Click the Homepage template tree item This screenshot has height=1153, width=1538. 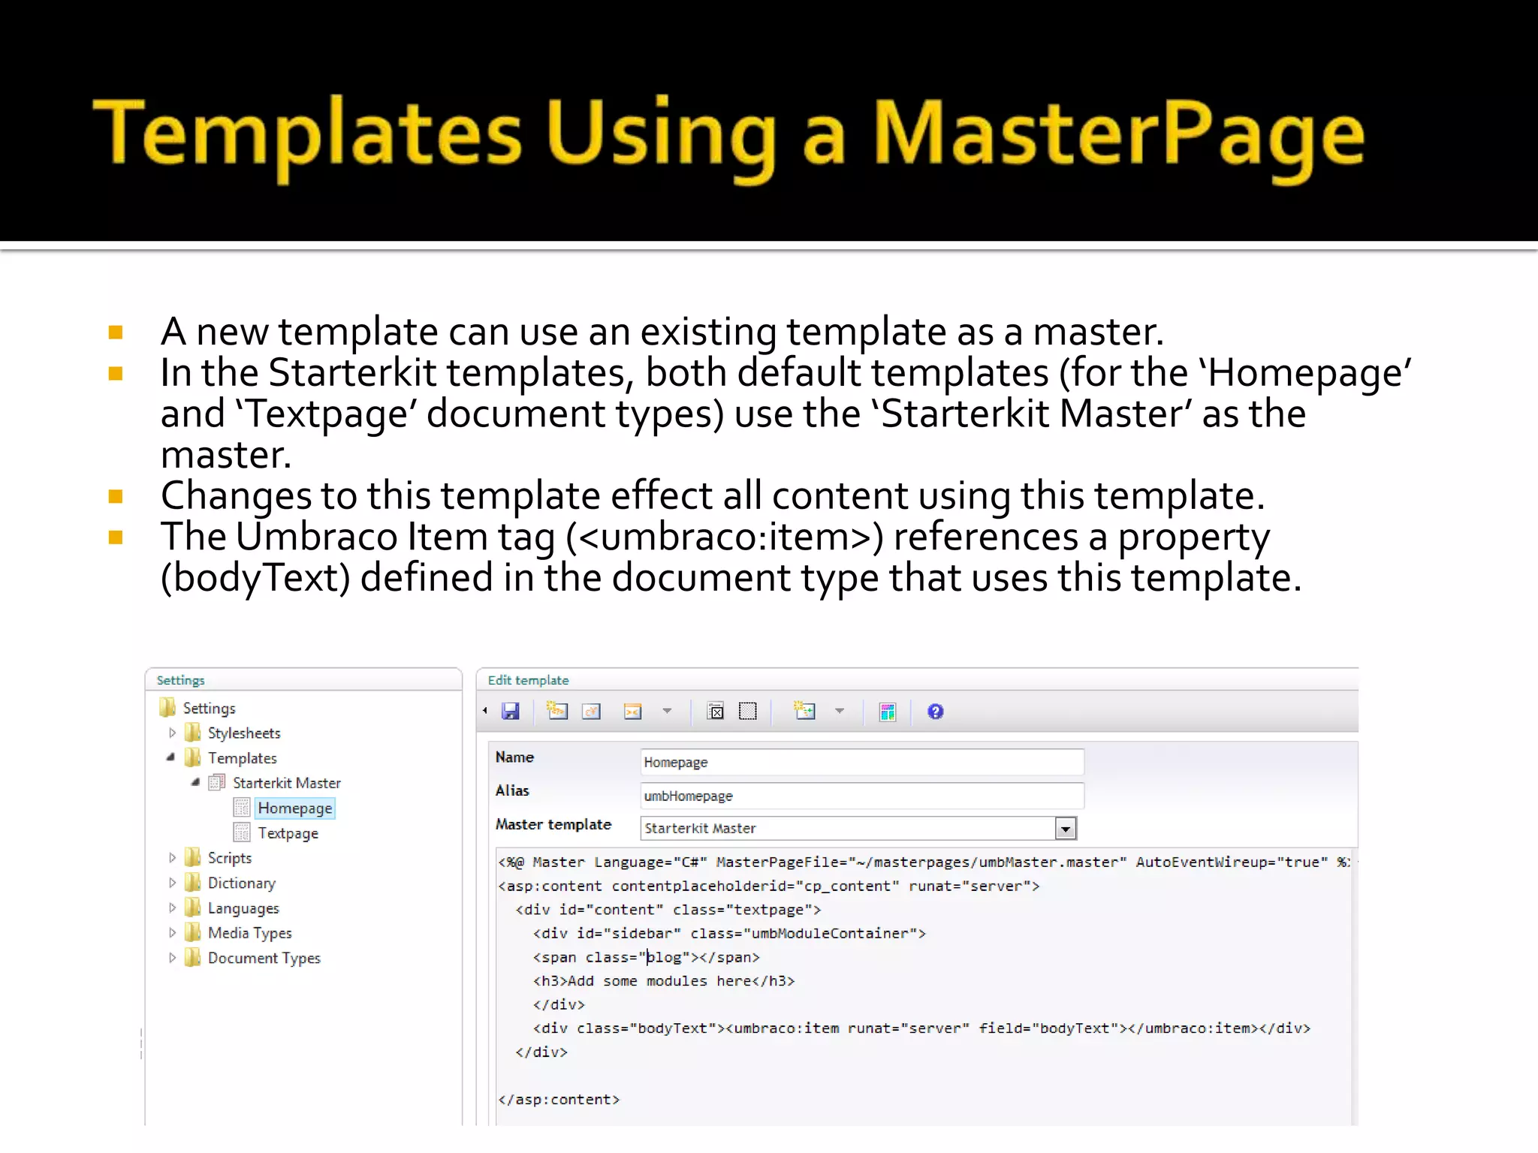tap(294, 808)
